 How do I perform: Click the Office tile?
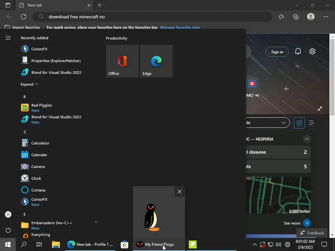tap(122, 61)
